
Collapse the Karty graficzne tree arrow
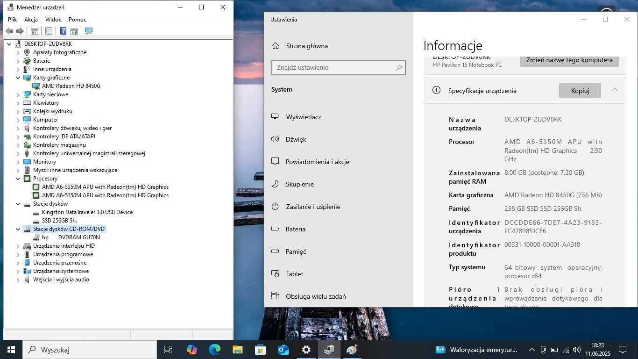[18, 78]
